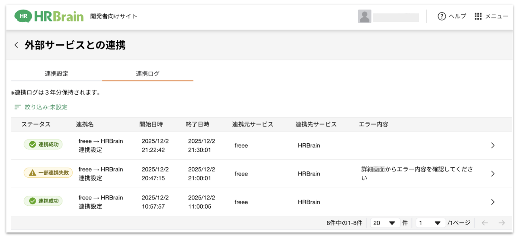This screenshot has width=517, height=238.
Task: Click the HRBrain logo
Action: [x=49, y=16]
